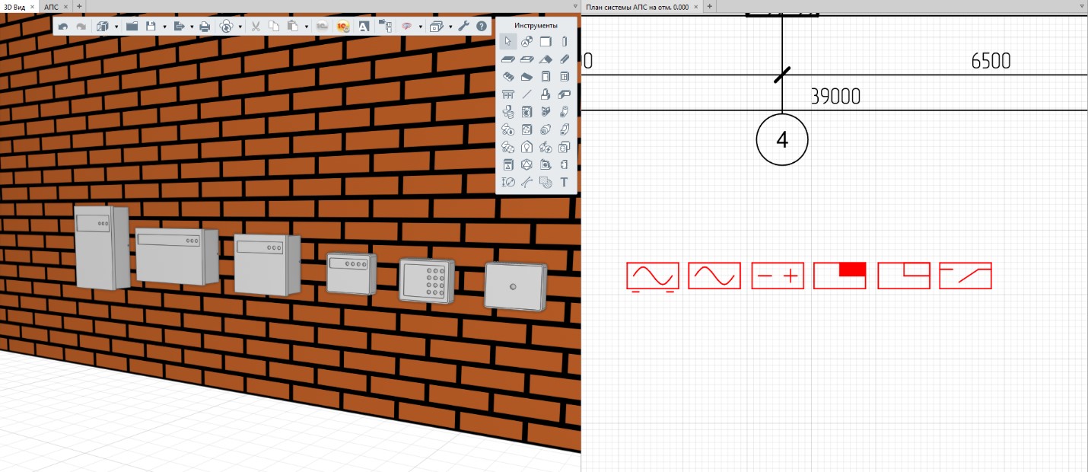
Task: Select the Line drawing tool
Action: coord(527,94)
